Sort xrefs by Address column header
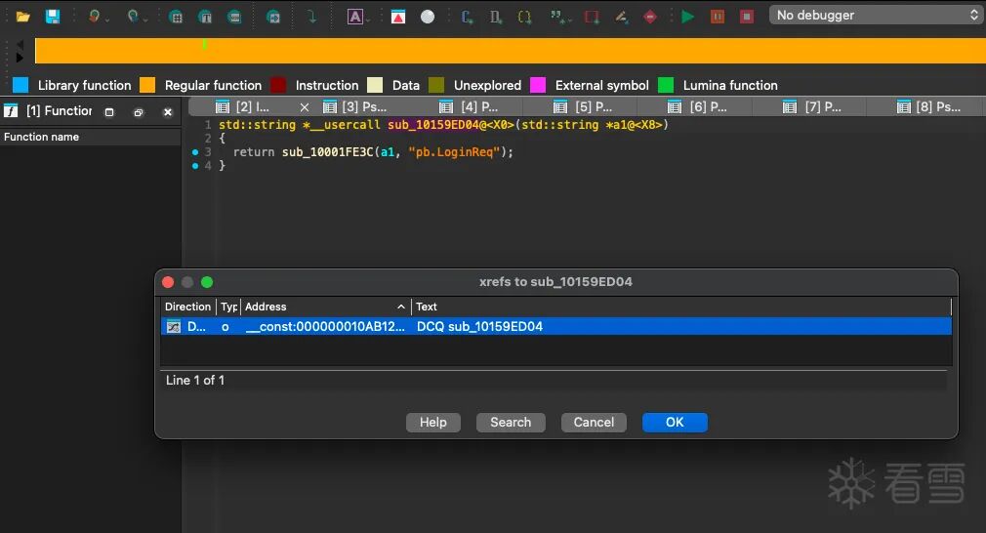986x533 pixels. (326, 307)
